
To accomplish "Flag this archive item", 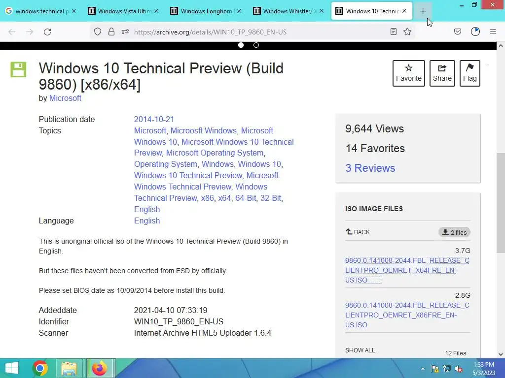I will coord(470,73).
